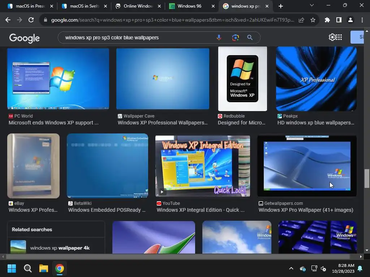370x277 pixels.
Task: Select the windows xp pro search tab
Action: pos(245,6)
